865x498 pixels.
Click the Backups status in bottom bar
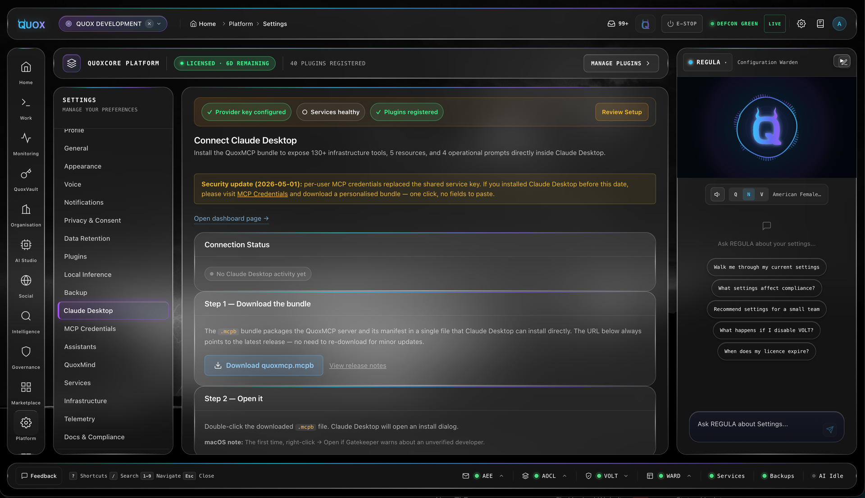(778, 476)
